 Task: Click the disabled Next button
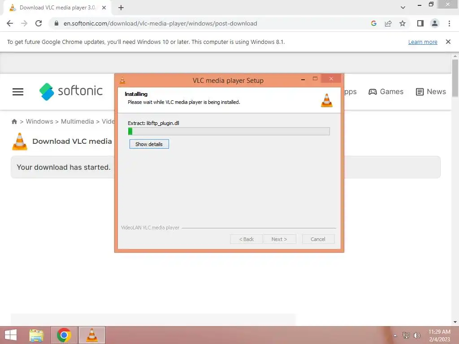point(280,239)
